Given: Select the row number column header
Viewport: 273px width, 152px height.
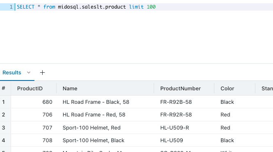Looking at the screenshot, I should pos(3,88).
